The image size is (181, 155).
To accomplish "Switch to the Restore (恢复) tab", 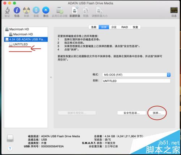I will pos(135,27).
